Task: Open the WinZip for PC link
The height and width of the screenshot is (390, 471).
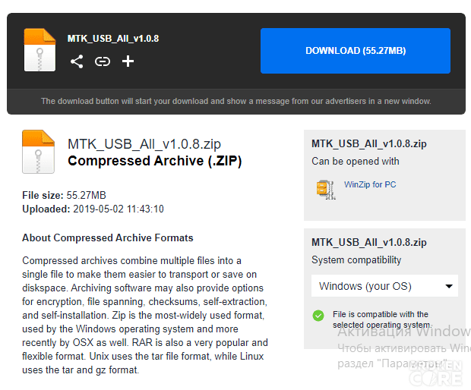Action: 370,184
